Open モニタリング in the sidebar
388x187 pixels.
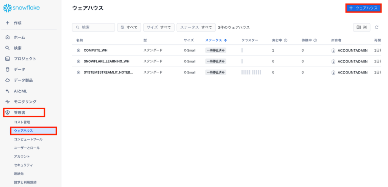click(x=25, y=102)
